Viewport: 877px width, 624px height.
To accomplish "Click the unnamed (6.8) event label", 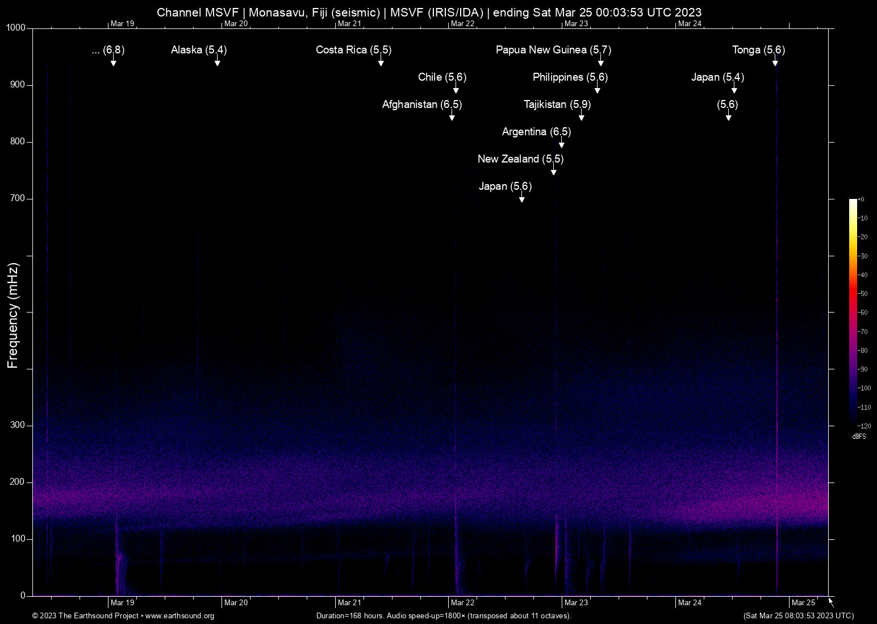I will click(108, 50).
